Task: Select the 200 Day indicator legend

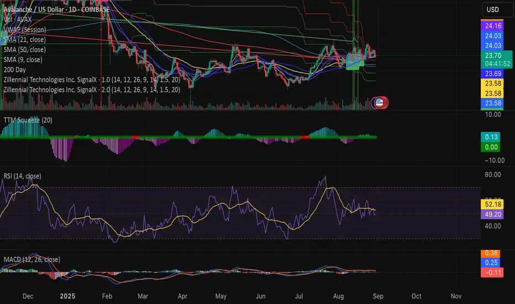Action: pyautogui.click(x=15, y=70)
